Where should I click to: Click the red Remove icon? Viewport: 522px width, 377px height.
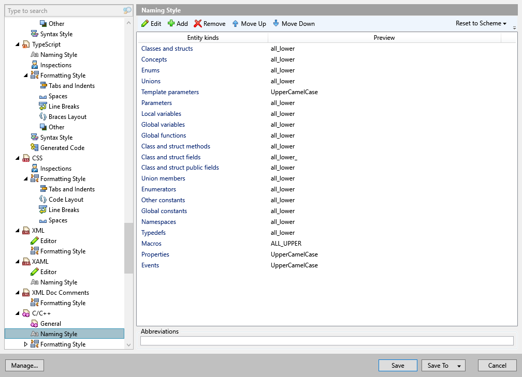(x=198, y=23)
